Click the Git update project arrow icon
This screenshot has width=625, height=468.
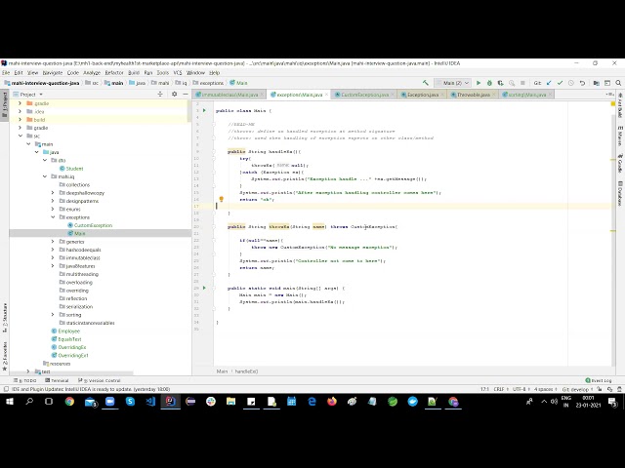pyautogui.click(x=549, y=83)
